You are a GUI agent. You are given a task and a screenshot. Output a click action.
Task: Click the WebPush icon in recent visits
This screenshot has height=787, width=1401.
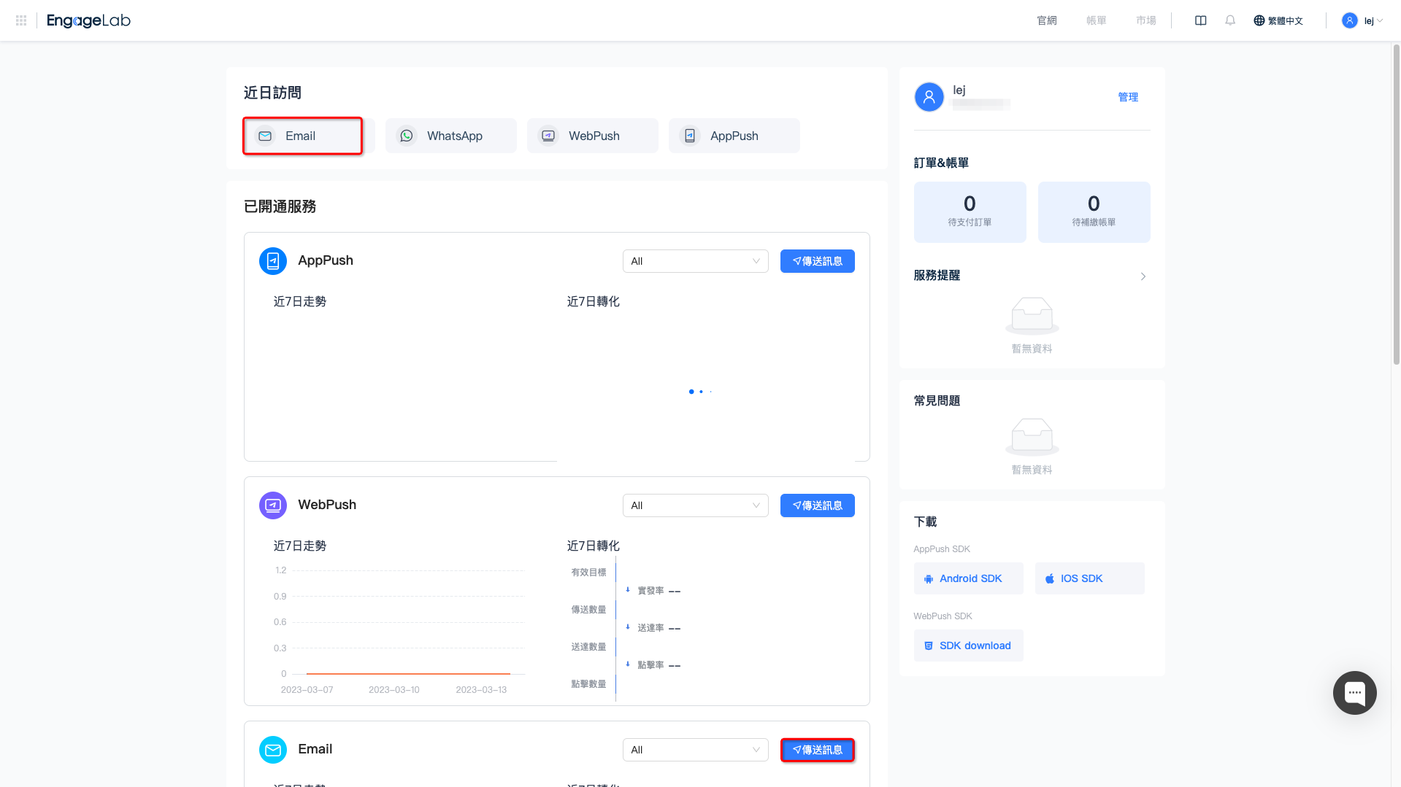point(548,136)
